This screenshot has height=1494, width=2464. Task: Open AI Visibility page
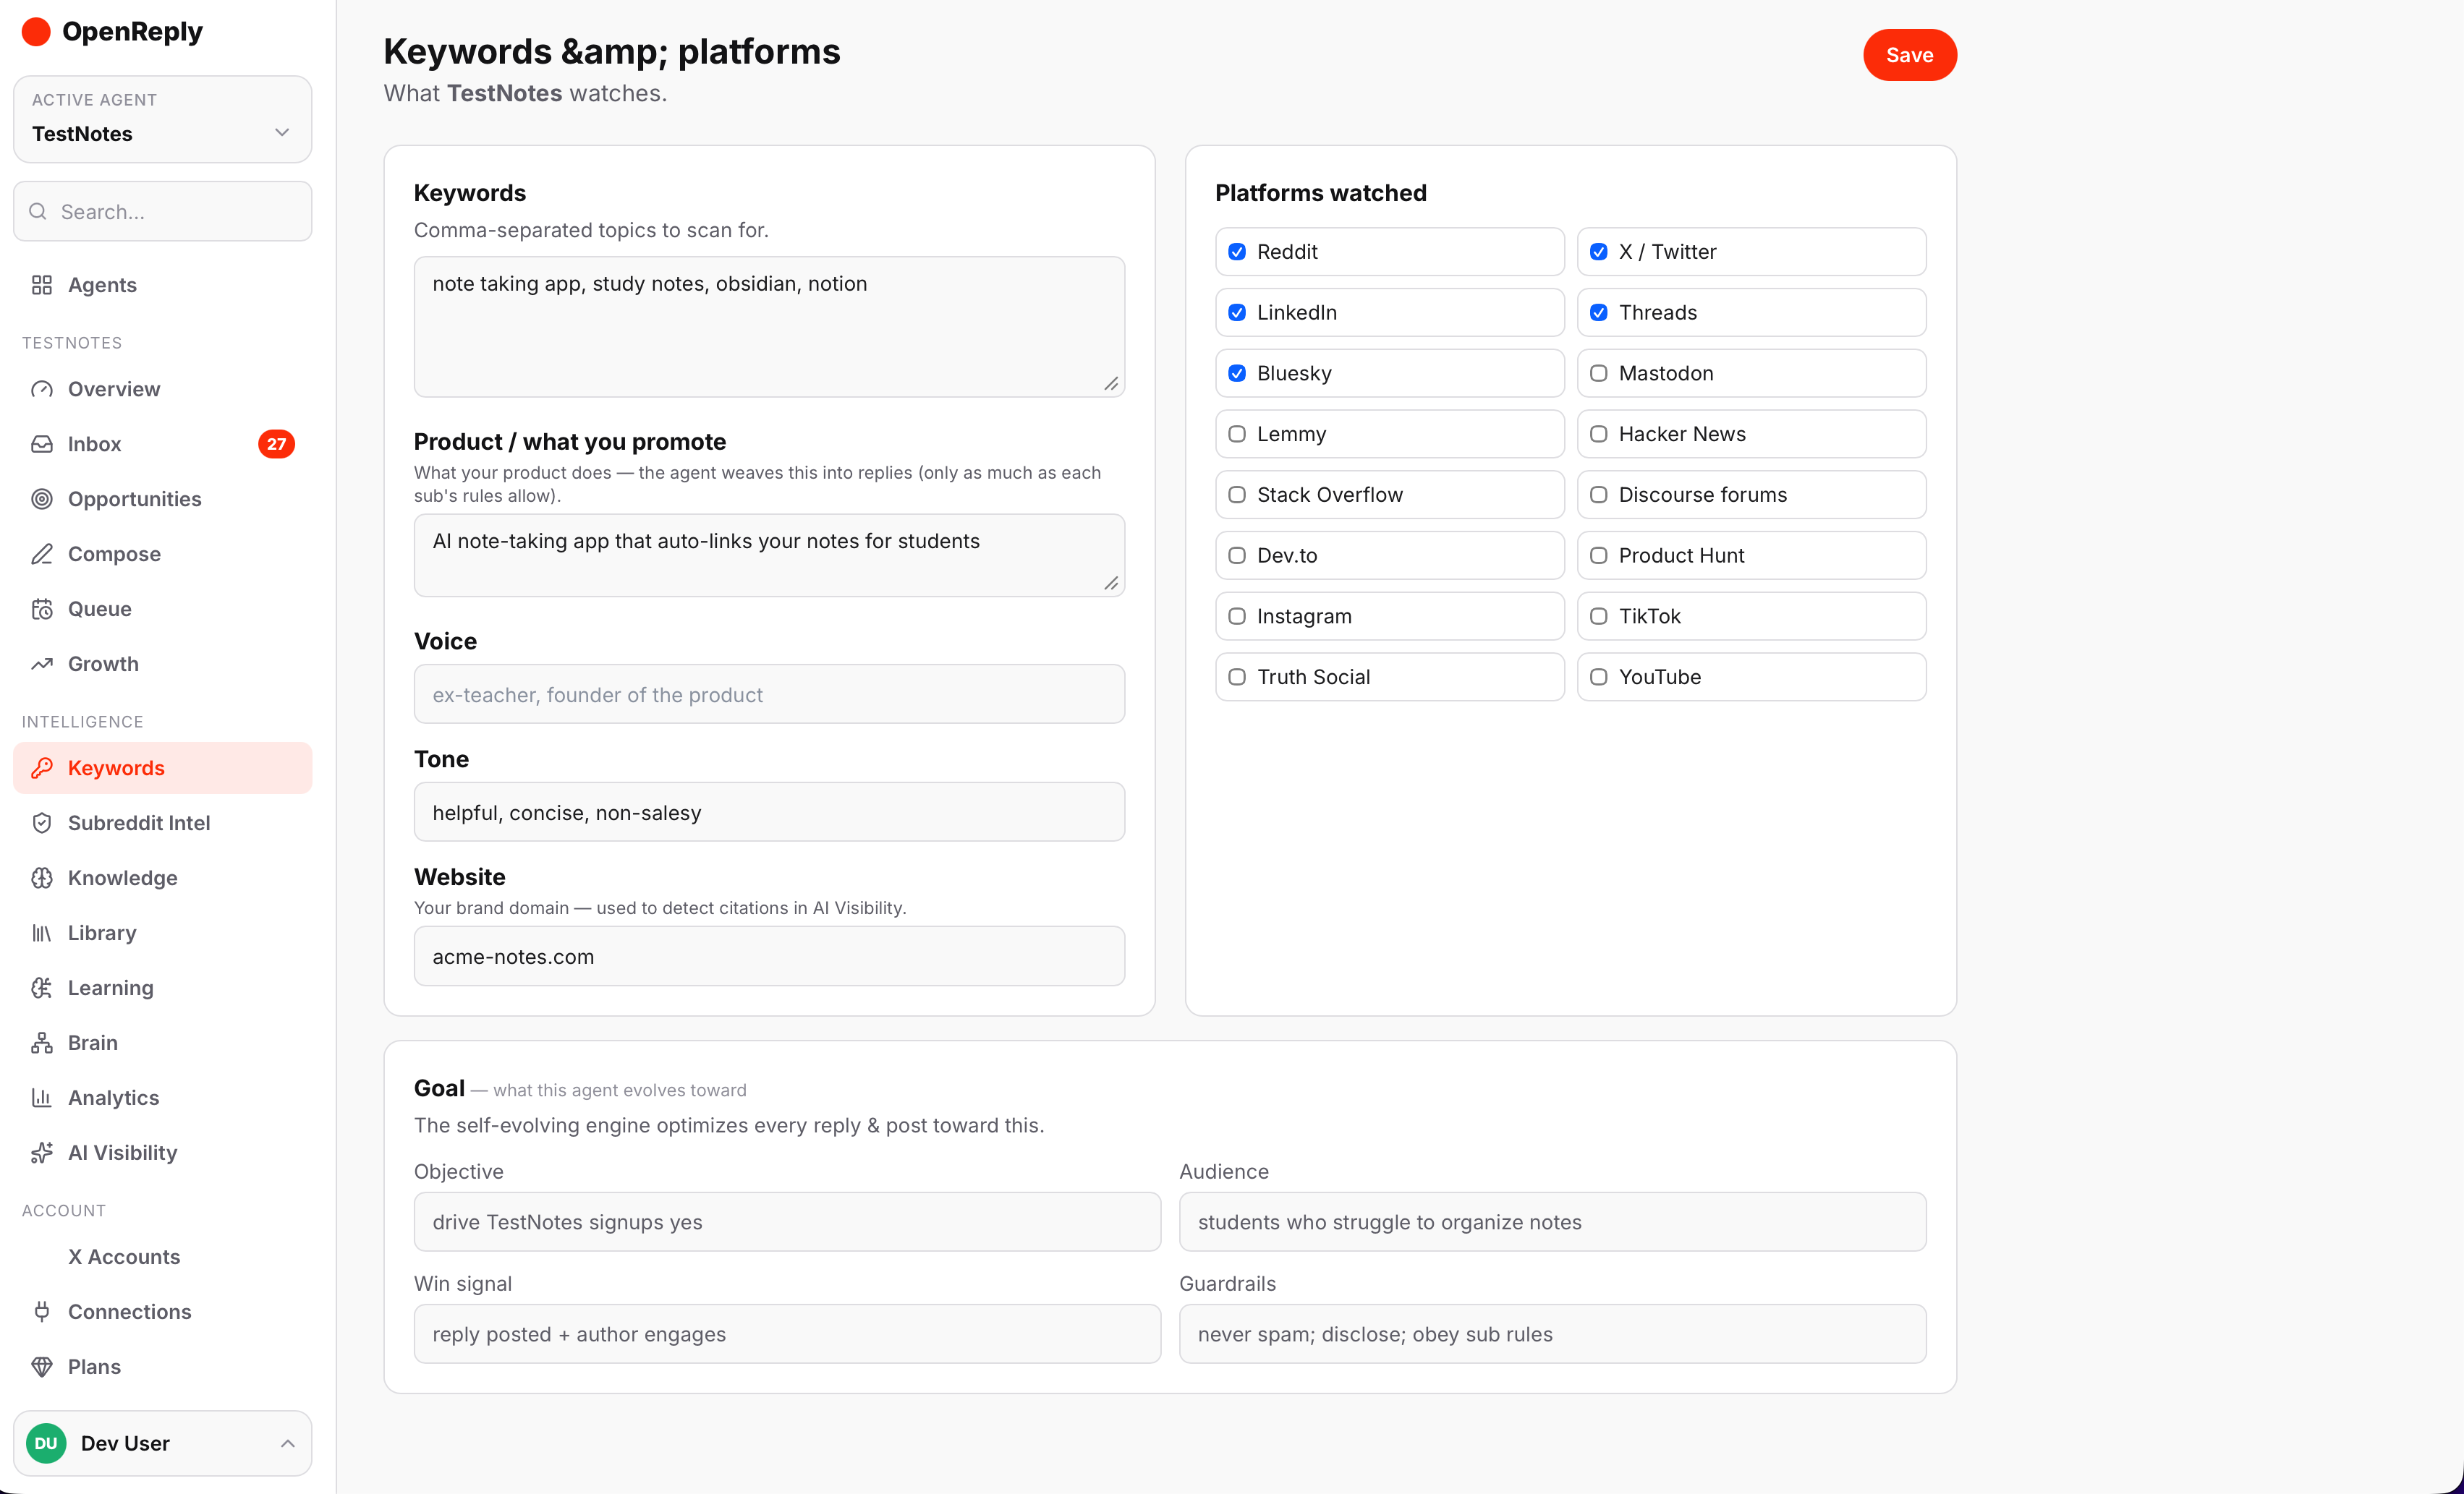point(163,1152)
